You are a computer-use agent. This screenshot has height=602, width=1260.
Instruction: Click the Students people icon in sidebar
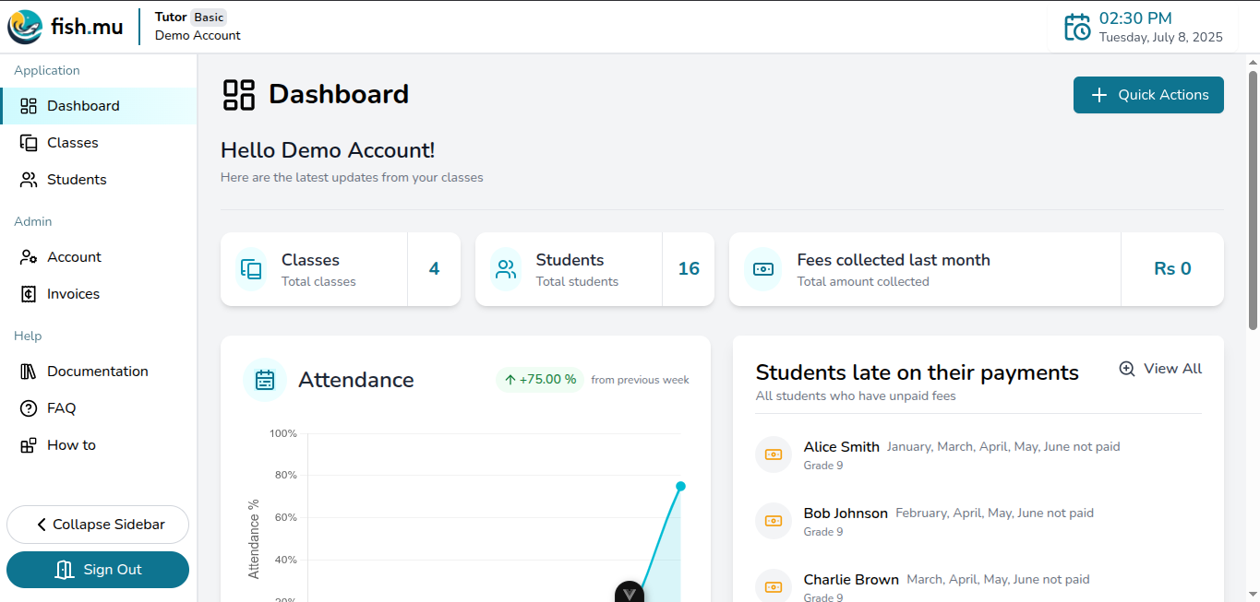click(29, 180)
